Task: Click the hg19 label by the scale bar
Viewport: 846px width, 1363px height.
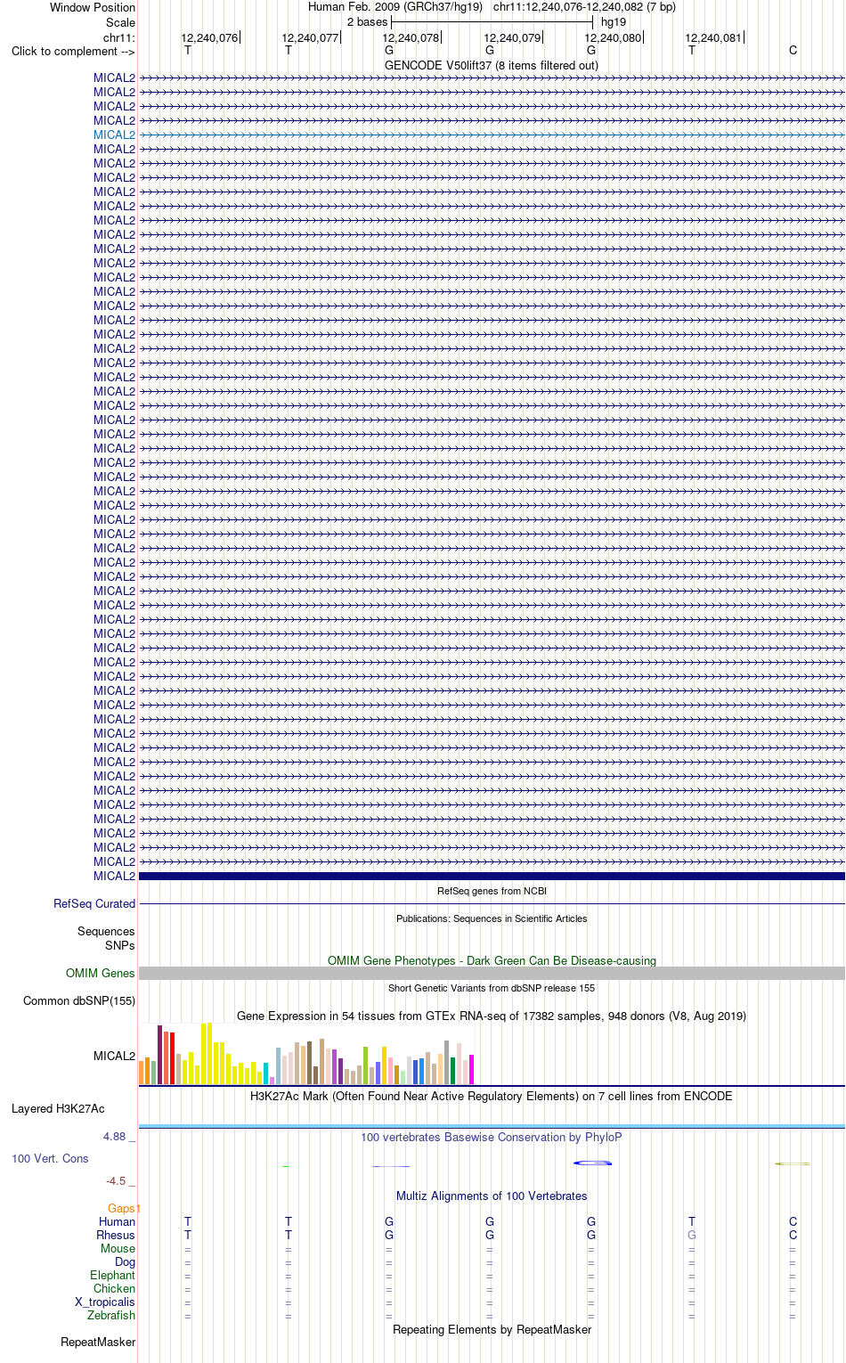Action: coord(614,22)
